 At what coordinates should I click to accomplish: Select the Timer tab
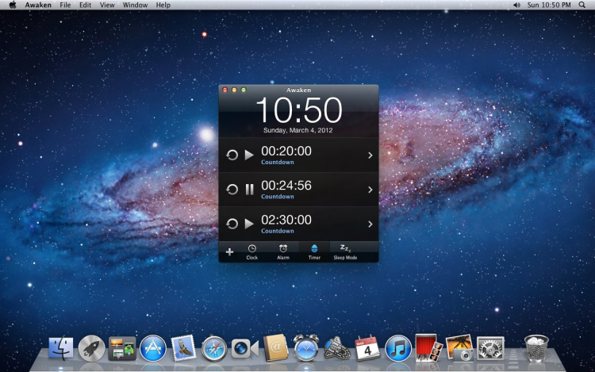coord(314,252)
